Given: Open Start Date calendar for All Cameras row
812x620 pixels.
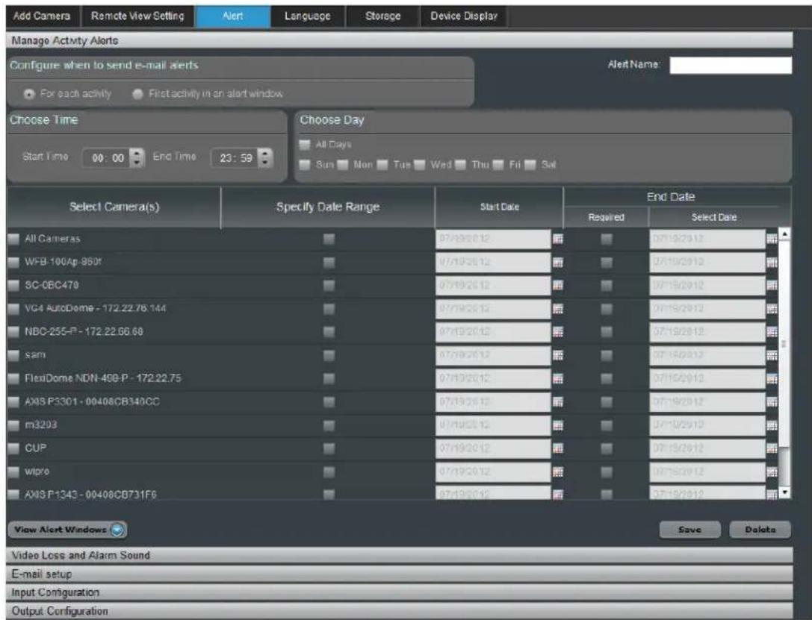Looking at the screenshot, I should coord(558,239).
